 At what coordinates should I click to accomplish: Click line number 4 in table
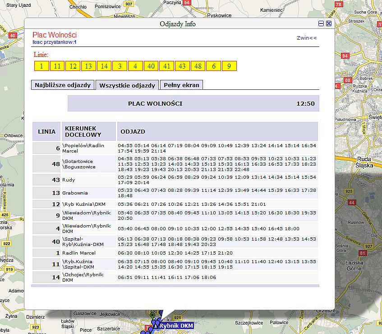click(x=58, y=228)
